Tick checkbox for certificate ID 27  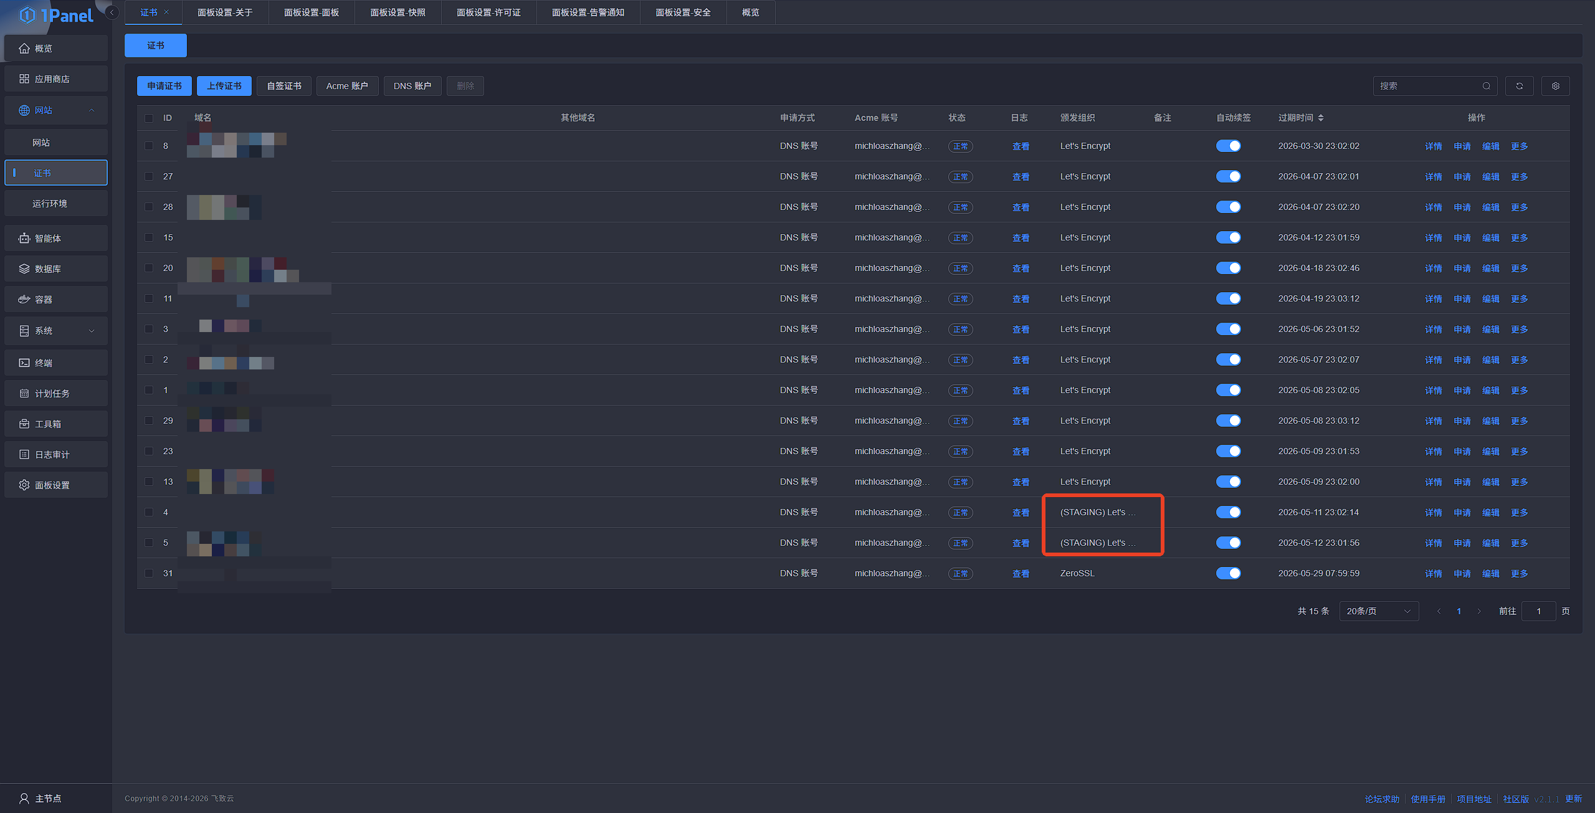pyautogui.click(x=149, y=176)
